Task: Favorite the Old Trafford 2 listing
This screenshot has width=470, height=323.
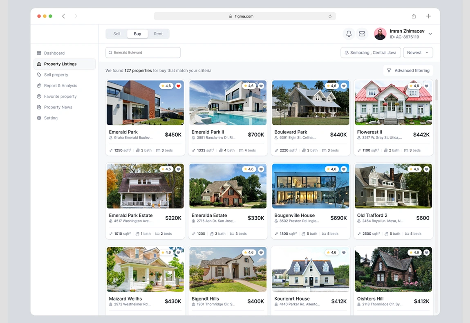Action: [426, 169]
